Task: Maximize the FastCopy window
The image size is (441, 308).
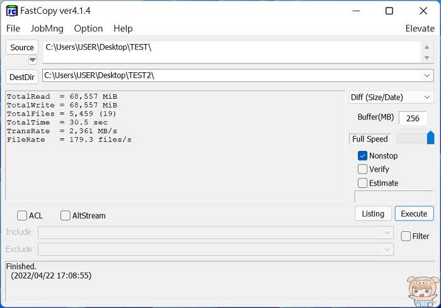Action: (x=389, y=11)
